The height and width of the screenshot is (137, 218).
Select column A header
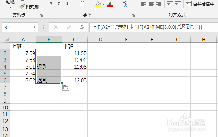click(23, 39)
